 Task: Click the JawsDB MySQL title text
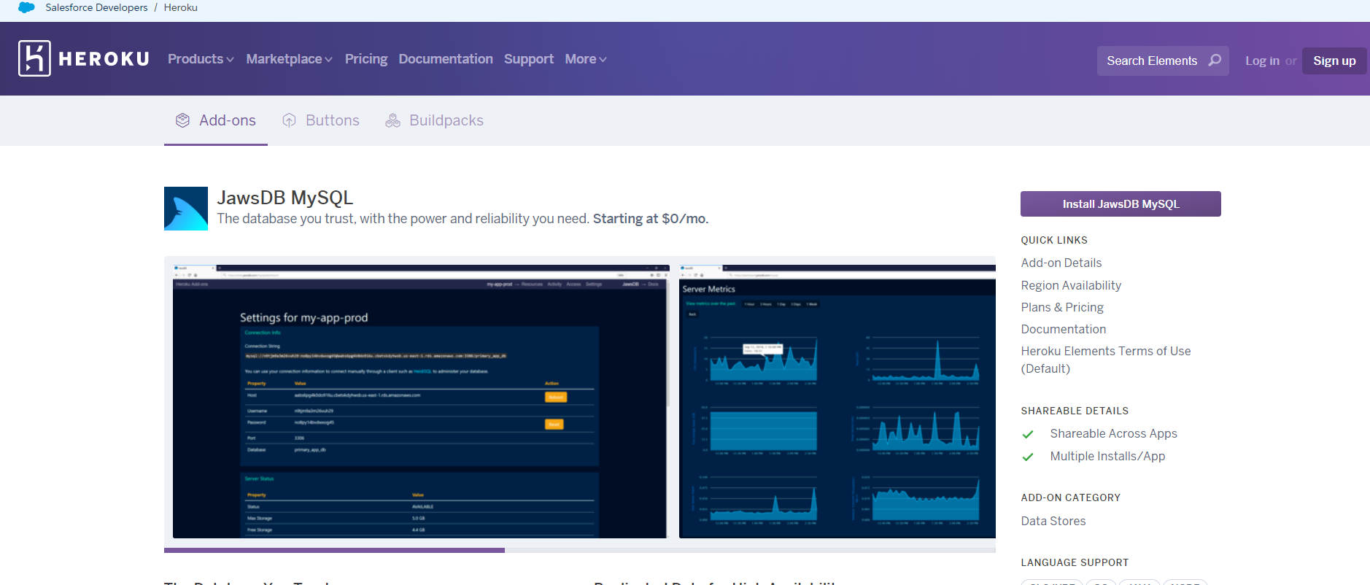(285, 198)
